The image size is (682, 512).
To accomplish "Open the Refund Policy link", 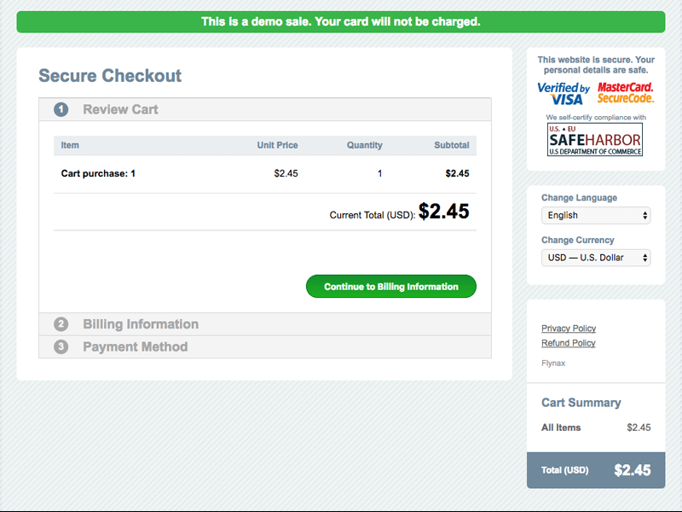I will [568, 343].
